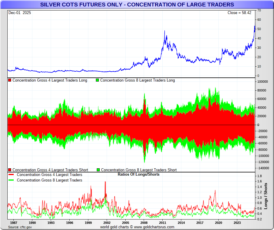
Task: Click the 'Close = 58.42' value
Action: coord(239,13)
